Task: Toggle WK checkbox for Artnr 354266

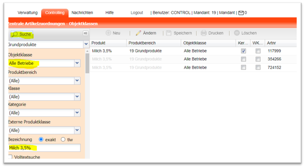Action: tap(258, 59)
